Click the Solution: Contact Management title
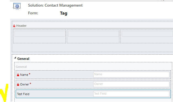 [55, 5]
